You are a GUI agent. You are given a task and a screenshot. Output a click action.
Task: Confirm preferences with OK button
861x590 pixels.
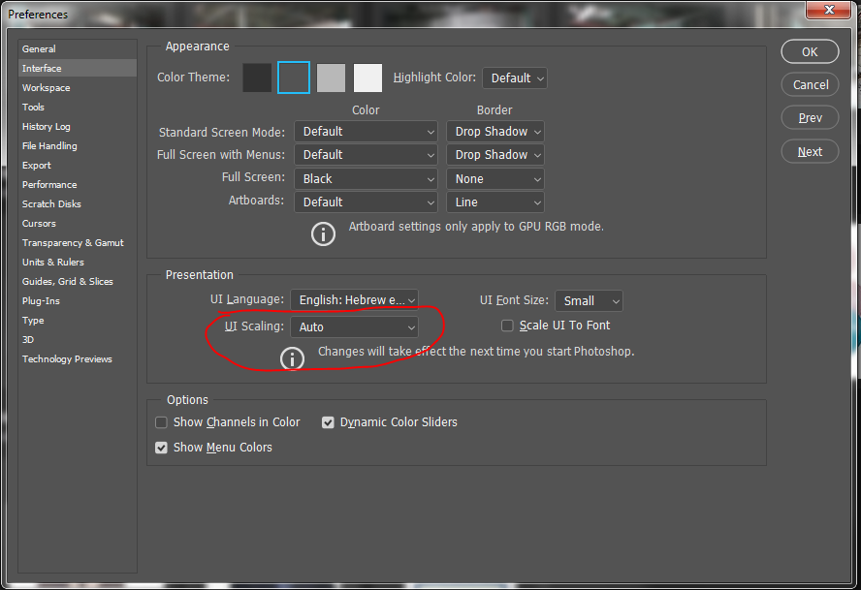click(810, 51)
